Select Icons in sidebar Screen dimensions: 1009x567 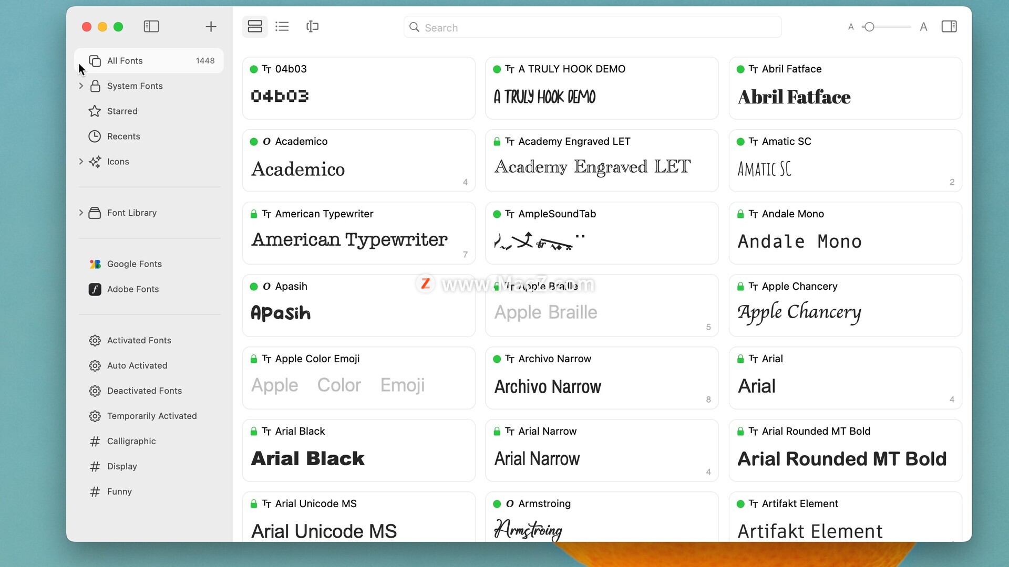tap(118, 162)
